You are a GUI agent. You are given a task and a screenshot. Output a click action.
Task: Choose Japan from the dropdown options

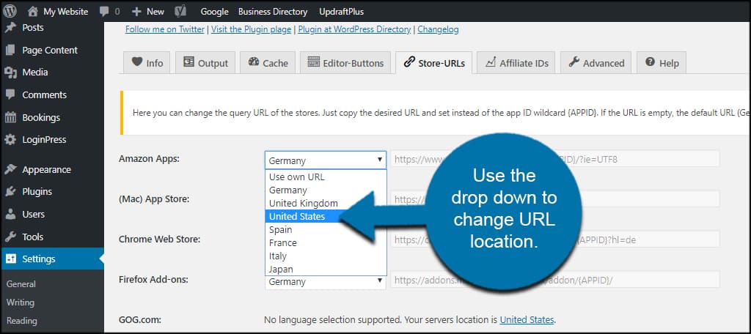pos(326,269)
